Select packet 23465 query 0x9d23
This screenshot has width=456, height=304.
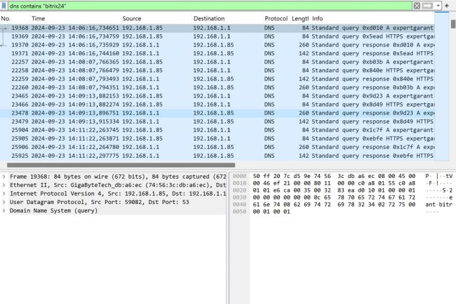(x=217, y=96)
